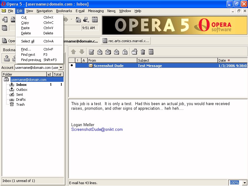Open the Help menu
Screen dimensions: 248x186
[x=138, y=11]
